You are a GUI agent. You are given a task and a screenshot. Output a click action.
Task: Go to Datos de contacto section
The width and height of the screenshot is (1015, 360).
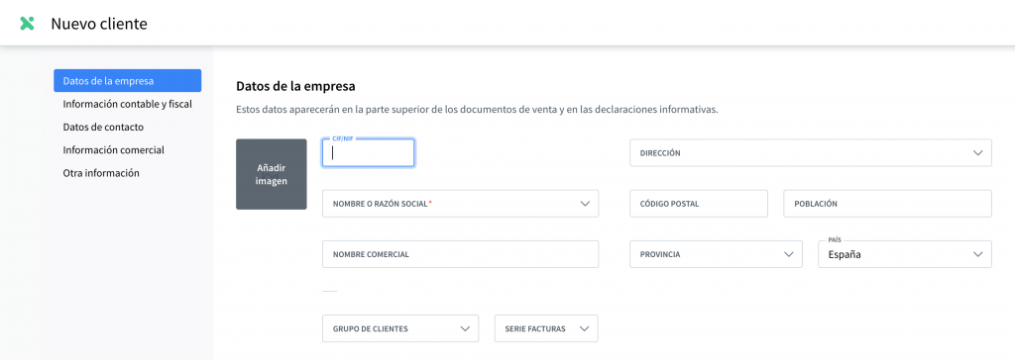tap(103, 127)
